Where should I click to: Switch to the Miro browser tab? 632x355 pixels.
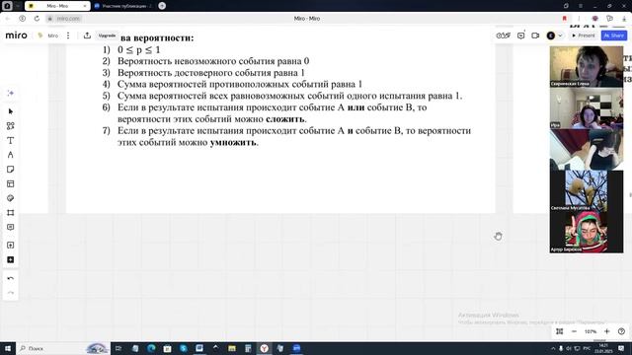pyautogui.click(x=57, y=6)
